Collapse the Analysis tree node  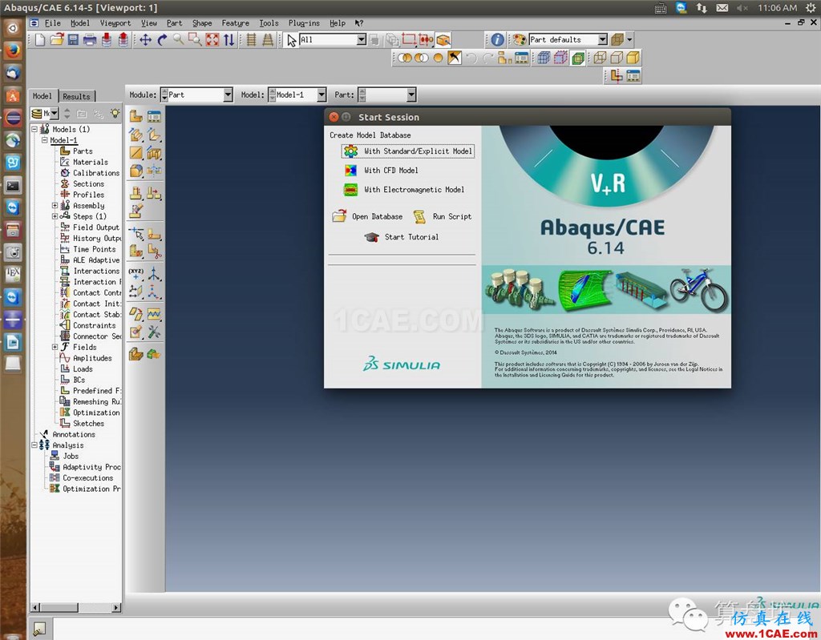34,445
